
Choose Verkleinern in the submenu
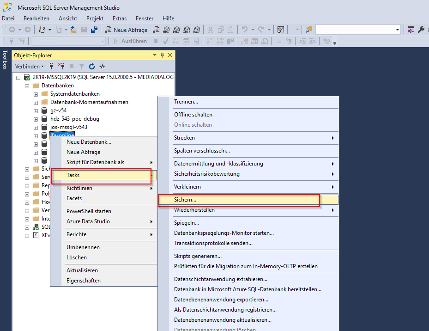248,187
